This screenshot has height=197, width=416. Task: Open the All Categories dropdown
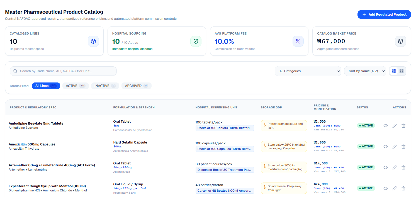coord(308,71)
